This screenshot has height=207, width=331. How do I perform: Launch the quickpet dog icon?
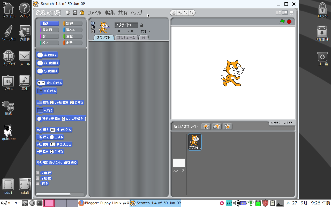(9, 132)
